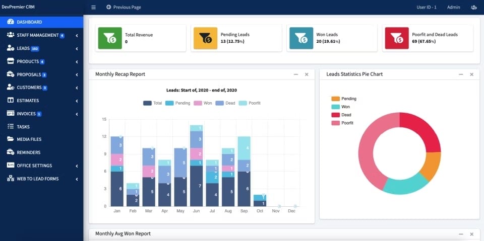Screen dimensions: 484x241
Task: Go back using Previous Page link
Action: (x=124, y=8)
